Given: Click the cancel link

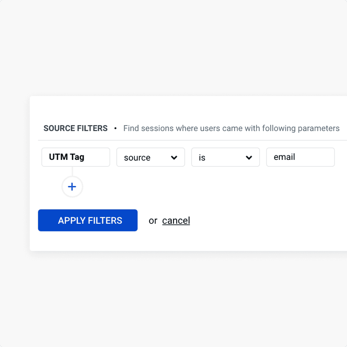Looking at the screenshot, I should [176, 221].
